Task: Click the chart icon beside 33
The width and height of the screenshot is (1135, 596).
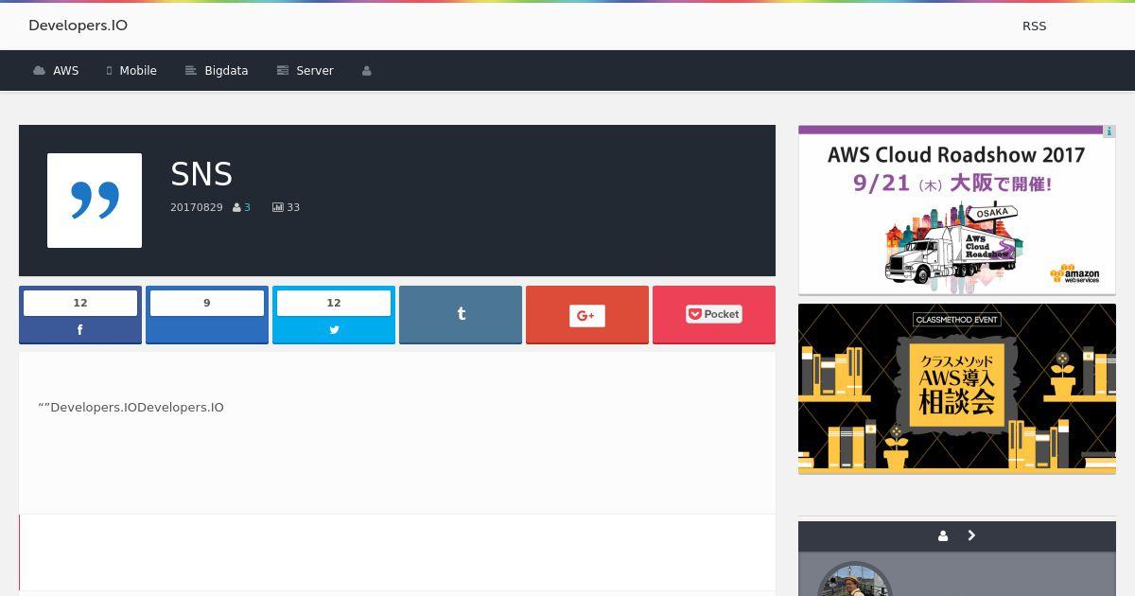Action: pyautogui.click(x=278, y=207)
